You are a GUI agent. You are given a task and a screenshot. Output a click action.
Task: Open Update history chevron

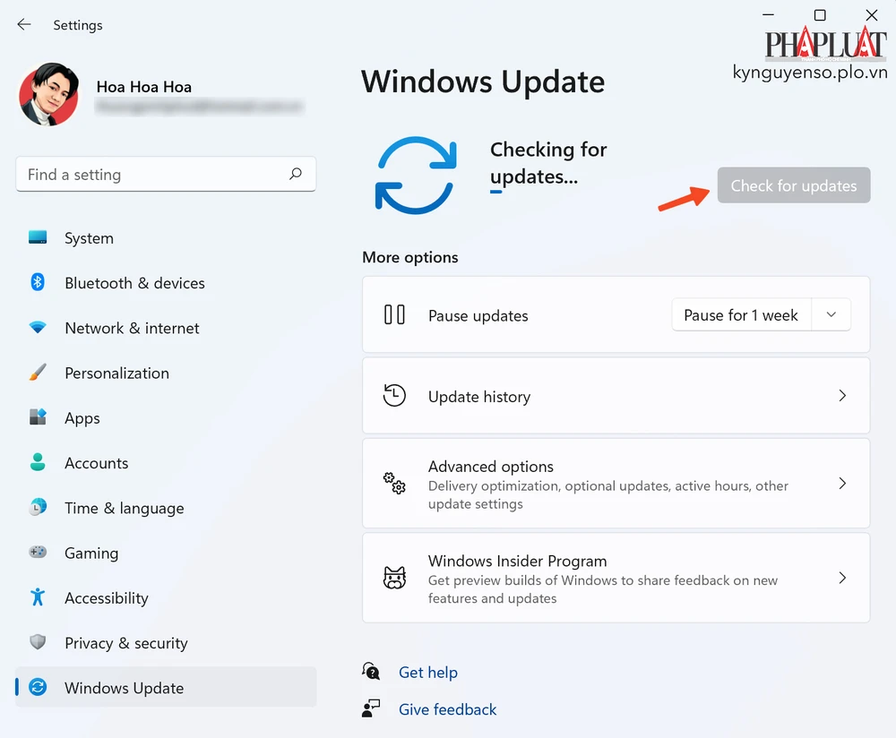click(x=841, y=396)
